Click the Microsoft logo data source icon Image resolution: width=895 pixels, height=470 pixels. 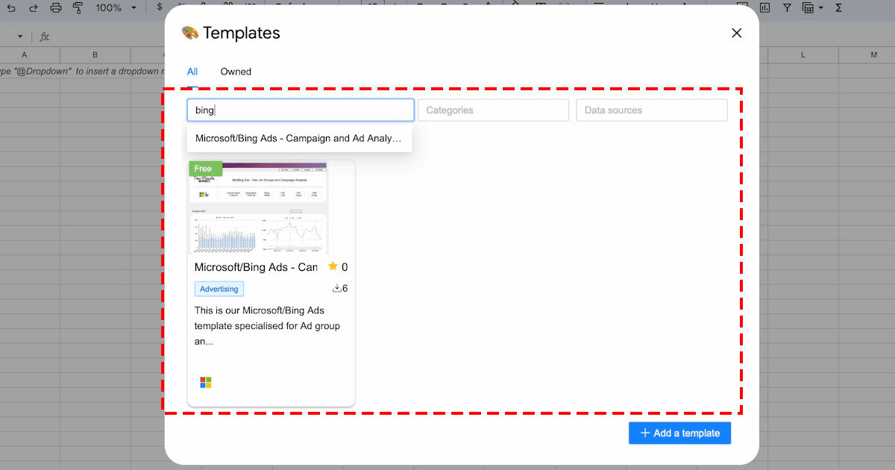(206, 383)
